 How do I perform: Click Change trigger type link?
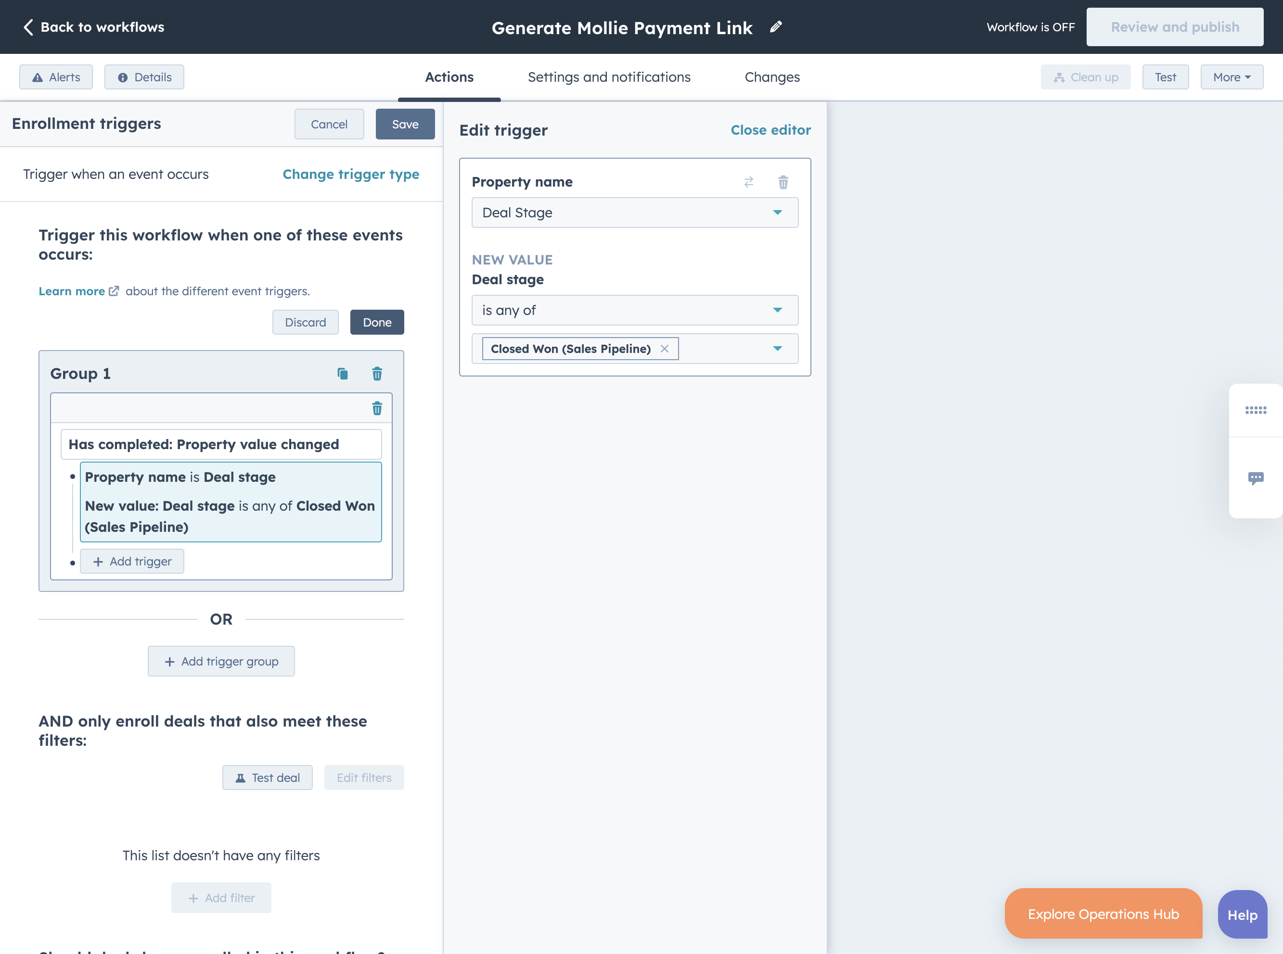pos(351,174)
